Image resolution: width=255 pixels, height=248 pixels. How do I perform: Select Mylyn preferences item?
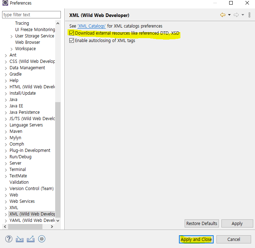click(15, 138)
